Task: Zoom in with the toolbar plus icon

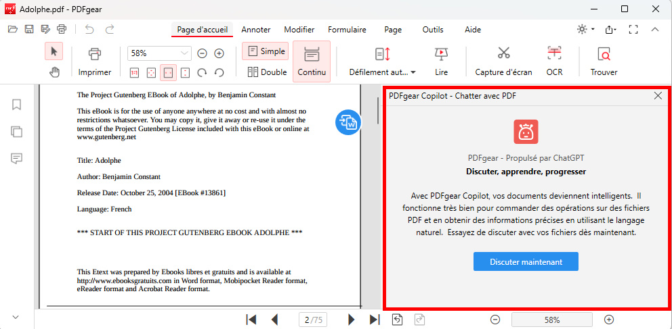Action: click(x=219, y=53)
